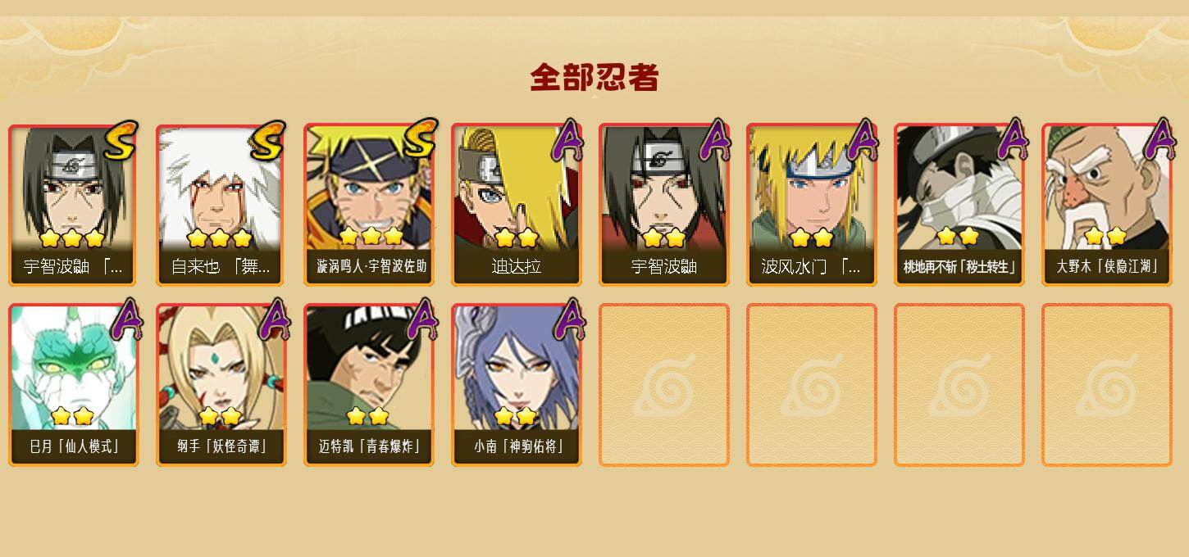The height and width of the screenshot is (557, 1189).
Task: Click the S rank badge on 自来也
Action: 268,140
